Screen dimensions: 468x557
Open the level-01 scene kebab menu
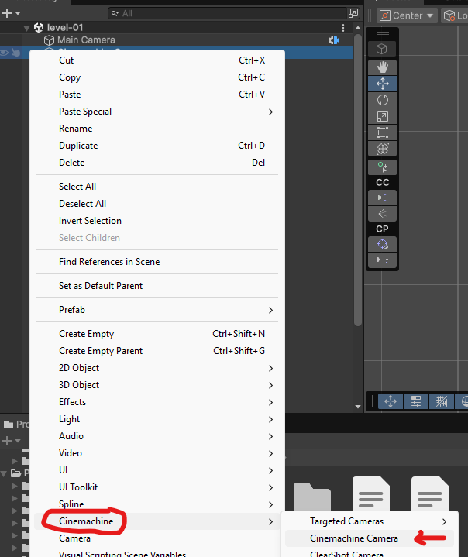click(x=343, y=28)
